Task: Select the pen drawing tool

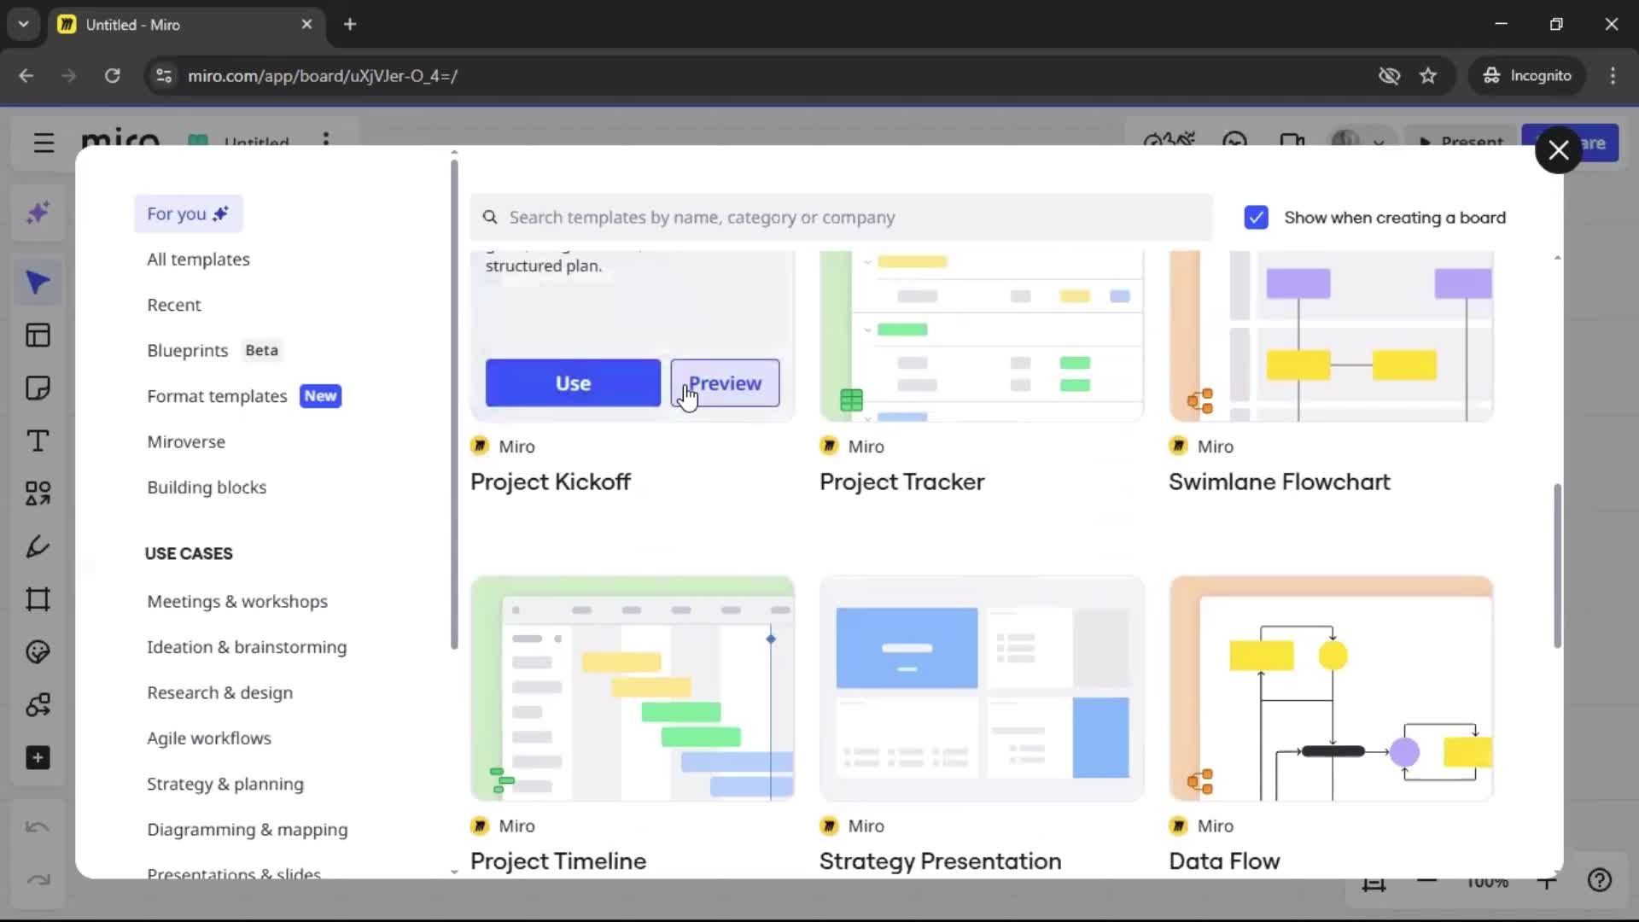Action: (x=38, y=546)
